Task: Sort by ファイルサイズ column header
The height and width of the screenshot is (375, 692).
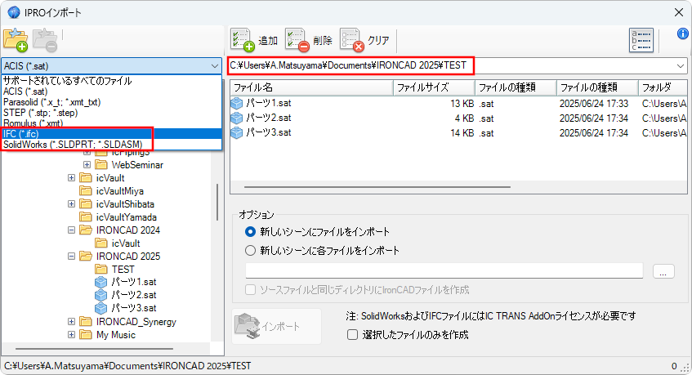Action: point(434,87)
